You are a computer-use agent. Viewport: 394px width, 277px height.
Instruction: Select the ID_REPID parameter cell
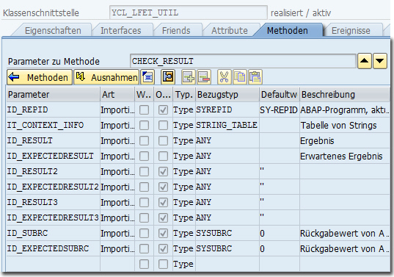53,110
